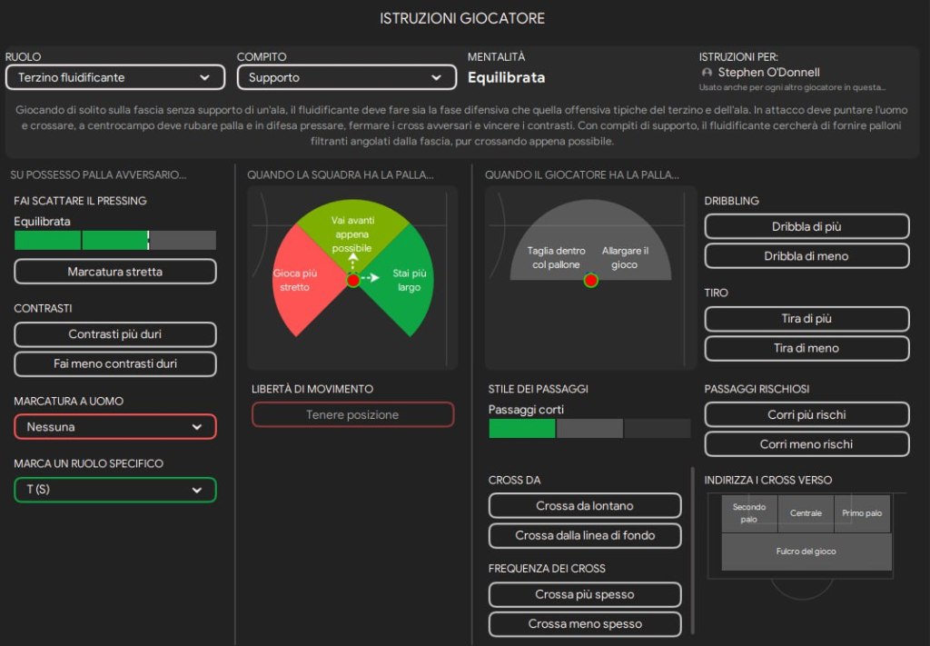Click 'Crossa da lontano' button
This screenshot has width=930, height=646.
point(585,506)
